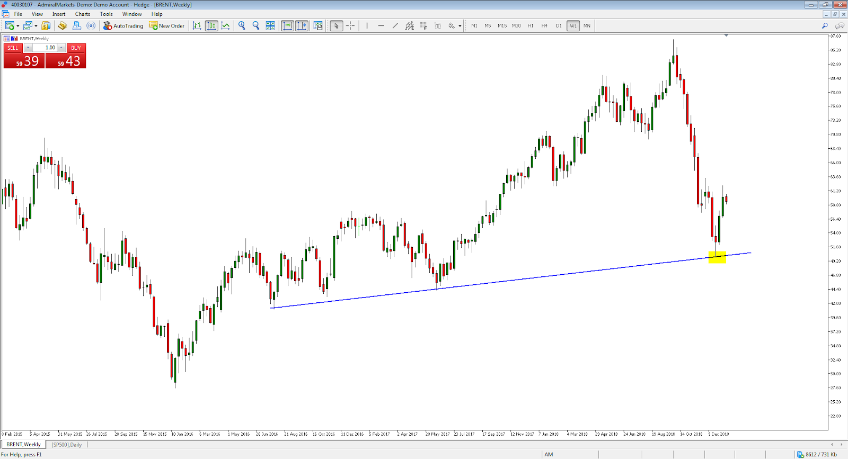Switch to the BRENT,Weekly chart tab

click(23, 445)
